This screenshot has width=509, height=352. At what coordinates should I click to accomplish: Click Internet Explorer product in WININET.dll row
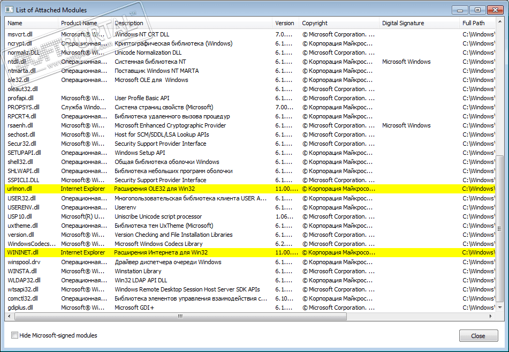click(83, 252)
